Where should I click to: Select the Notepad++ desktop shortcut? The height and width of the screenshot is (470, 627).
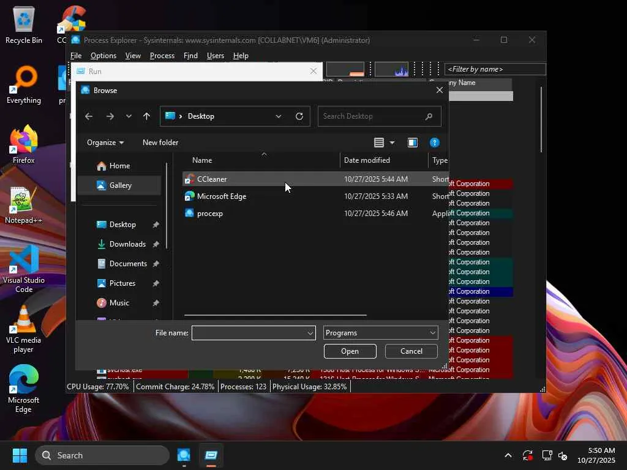click(24, 204)
